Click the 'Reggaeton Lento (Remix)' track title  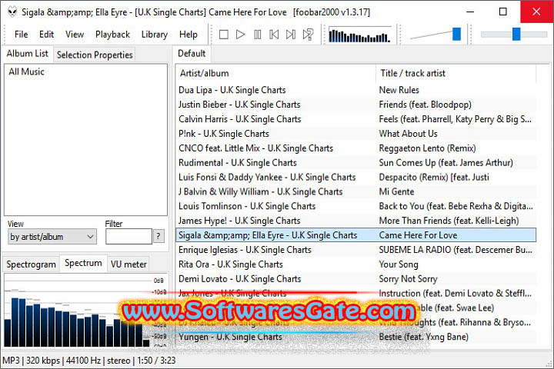[428, 148]
